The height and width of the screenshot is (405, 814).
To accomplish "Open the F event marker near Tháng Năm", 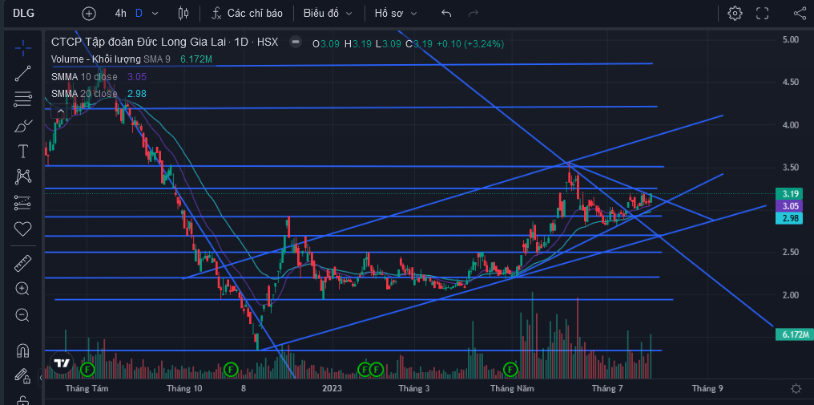I will pyautogui.click(x=511, y=371).
